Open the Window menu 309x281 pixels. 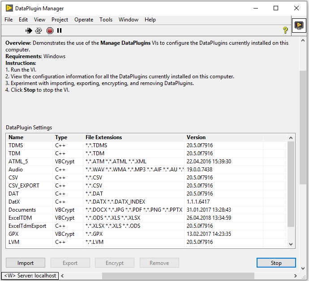129,20
